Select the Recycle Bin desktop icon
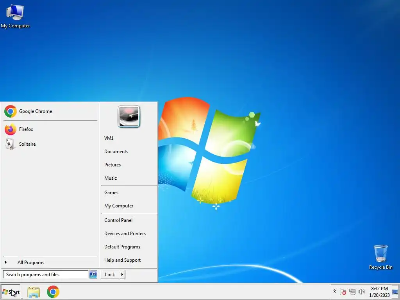 [380, 257]
